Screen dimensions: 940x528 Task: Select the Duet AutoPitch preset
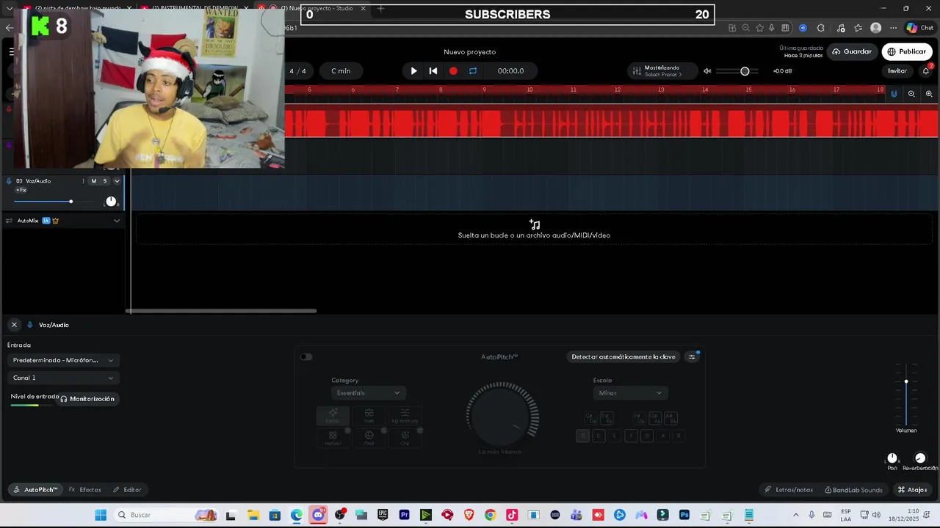369,416
